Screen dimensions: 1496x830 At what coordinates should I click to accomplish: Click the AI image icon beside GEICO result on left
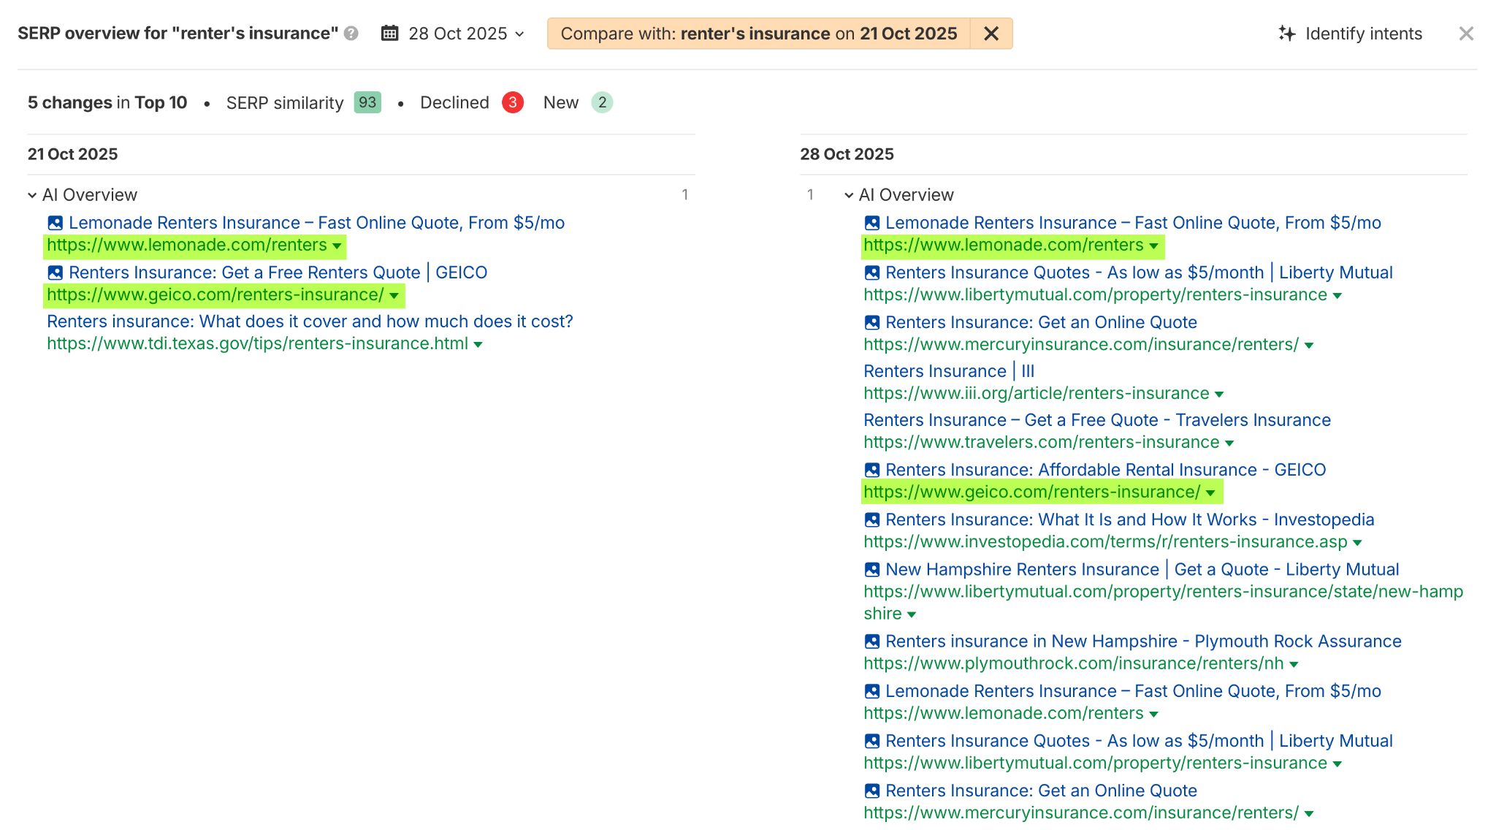point(54,273)
